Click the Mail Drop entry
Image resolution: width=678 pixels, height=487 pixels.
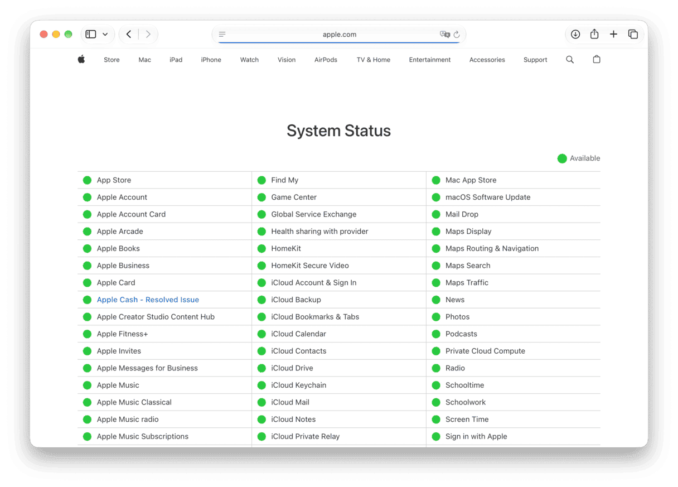(x=462, y=215)
